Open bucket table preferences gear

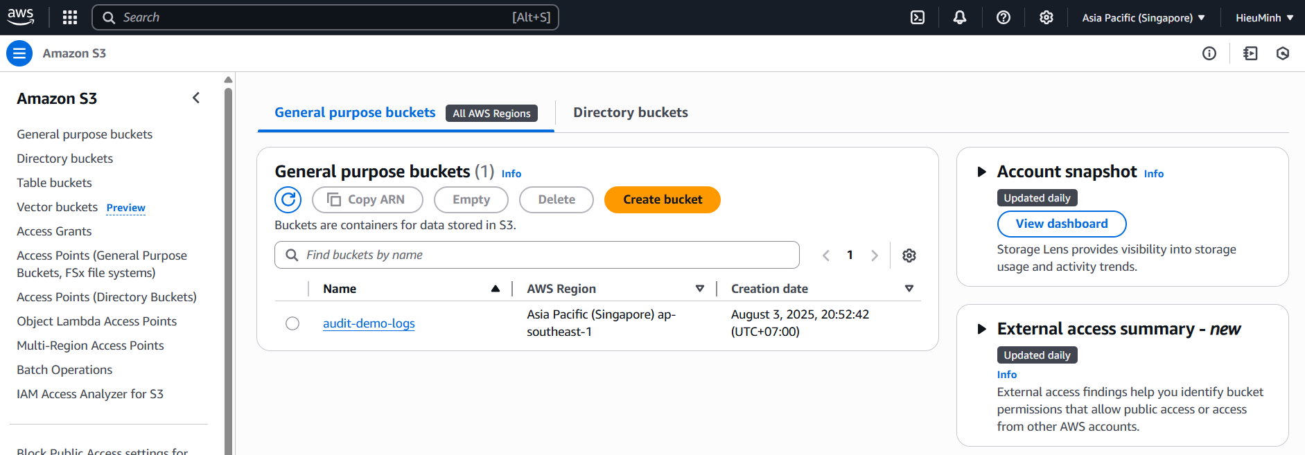[x=909, y=256]
